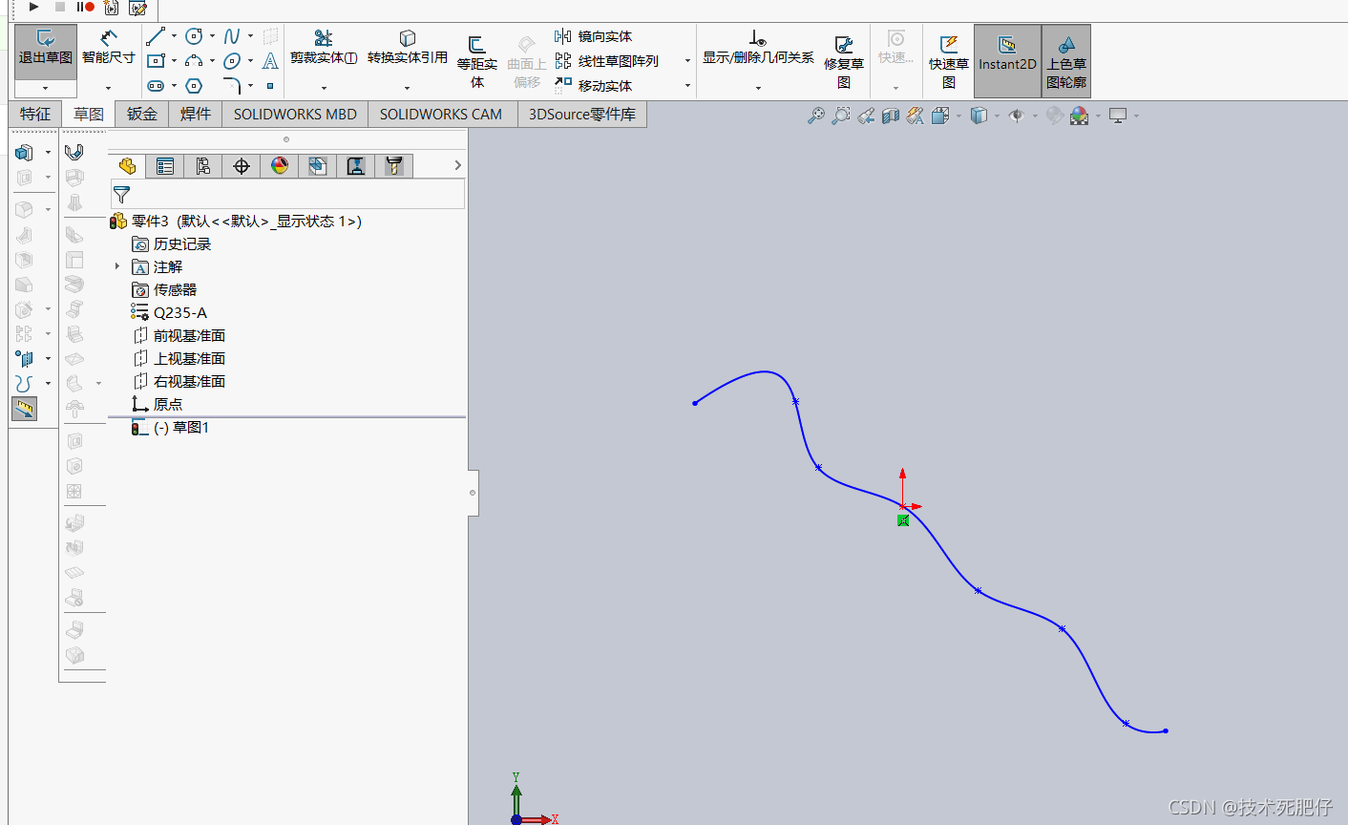Image resolution: width=1348 pixels, height=825 pixels.
Task: Open Trim Entities dropdown arrow
Action: tap(324, 88)
